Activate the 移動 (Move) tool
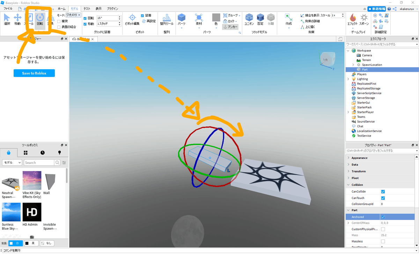Screen dimensions: 419x260 (17, 20)
